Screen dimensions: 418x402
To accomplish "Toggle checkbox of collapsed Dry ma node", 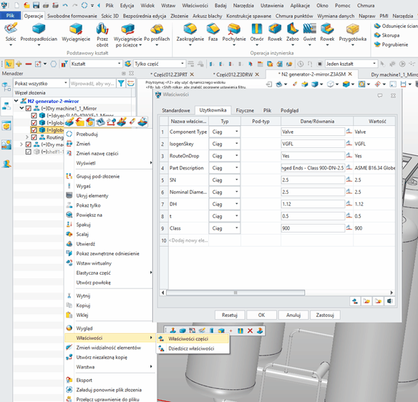I will (x=28, y=144).
